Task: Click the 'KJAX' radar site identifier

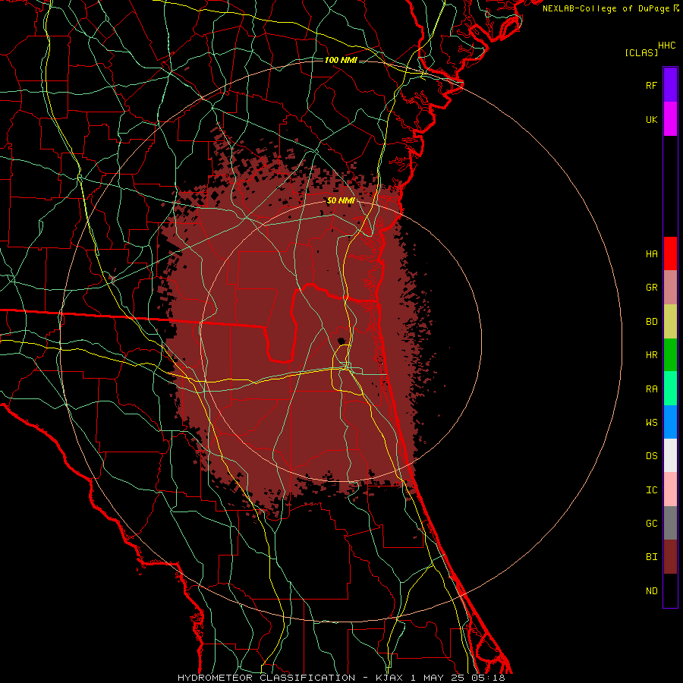Action: 390,678
